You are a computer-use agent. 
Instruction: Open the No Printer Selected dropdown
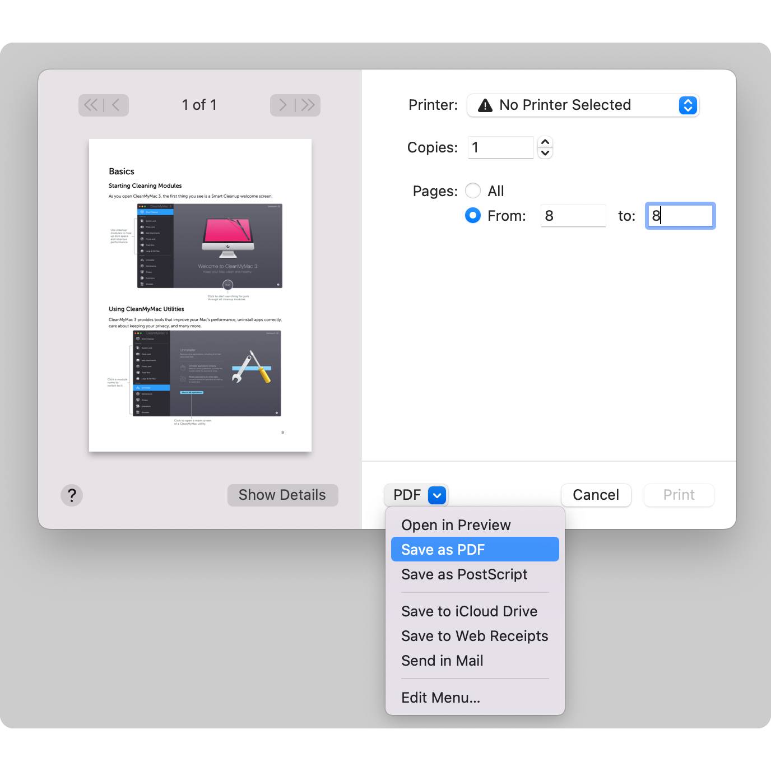coord(583,105)
